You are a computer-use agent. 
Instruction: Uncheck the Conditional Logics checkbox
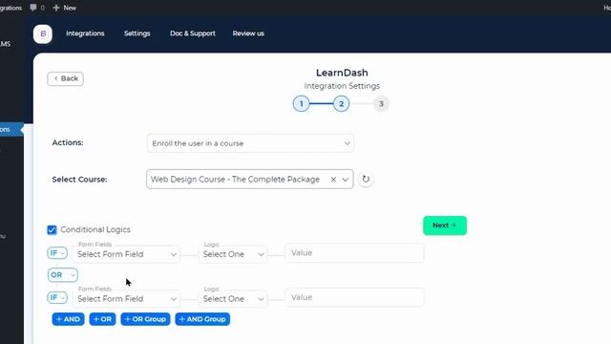[52, 229]
